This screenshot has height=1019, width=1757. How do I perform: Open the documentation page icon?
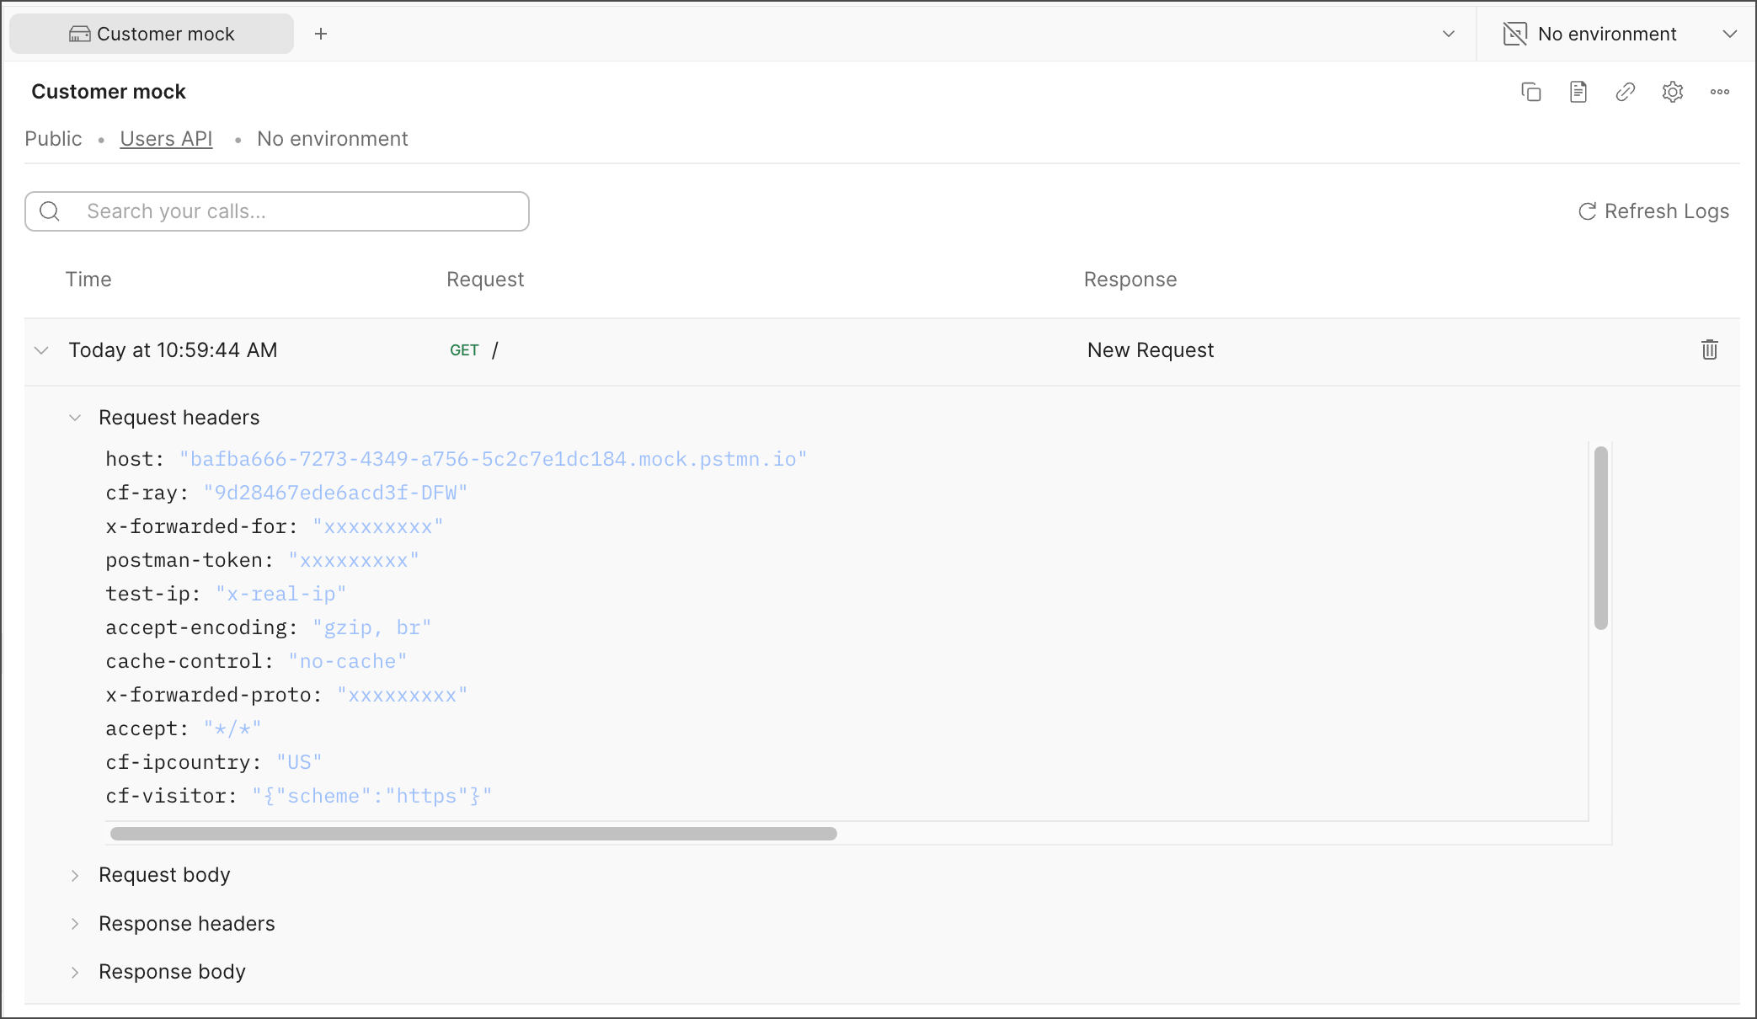coord(1578,92)
